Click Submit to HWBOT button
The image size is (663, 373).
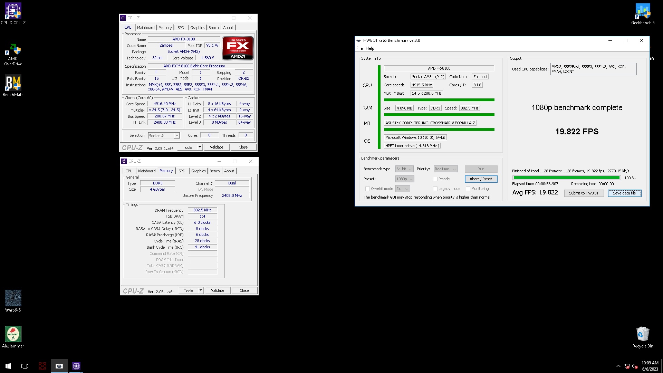pos(584,193)
